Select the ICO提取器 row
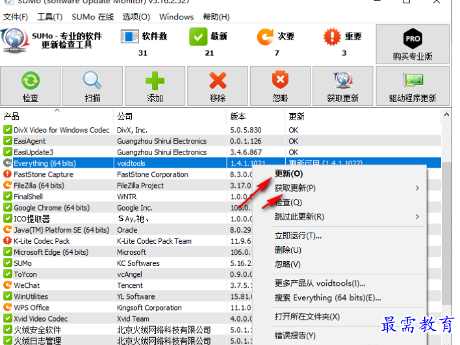460x345 pixels. coord(127,218)
